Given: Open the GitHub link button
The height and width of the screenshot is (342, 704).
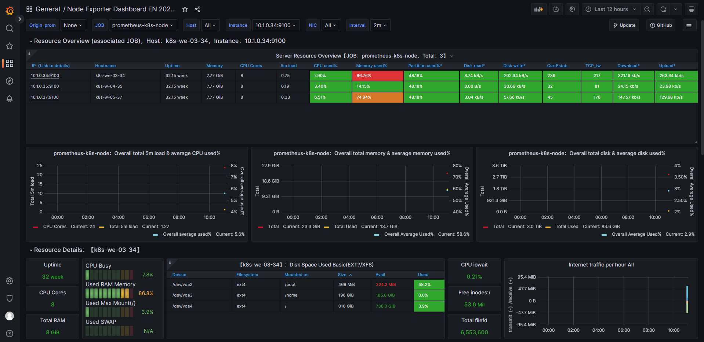Looking at the screenshot, I should pyautogui.click(x=661, y=25).
